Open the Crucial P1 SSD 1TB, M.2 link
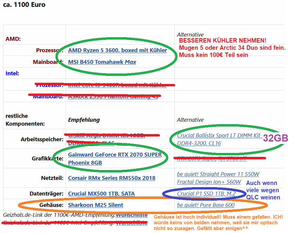The height and width of the screenshot is (233, 289). click(207, 193)
